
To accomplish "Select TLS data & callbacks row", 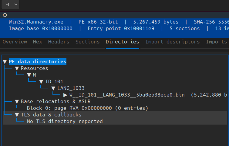I will click(51, 115).
